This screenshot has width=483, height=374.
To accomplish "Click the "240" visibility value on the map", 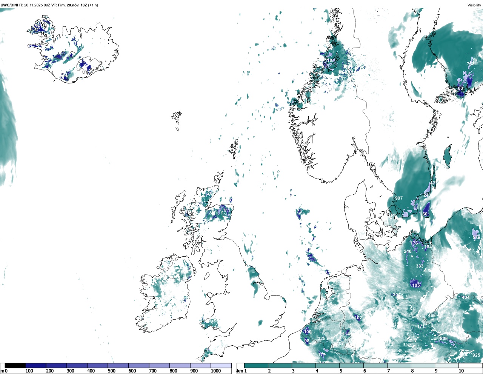I will 408,251.
